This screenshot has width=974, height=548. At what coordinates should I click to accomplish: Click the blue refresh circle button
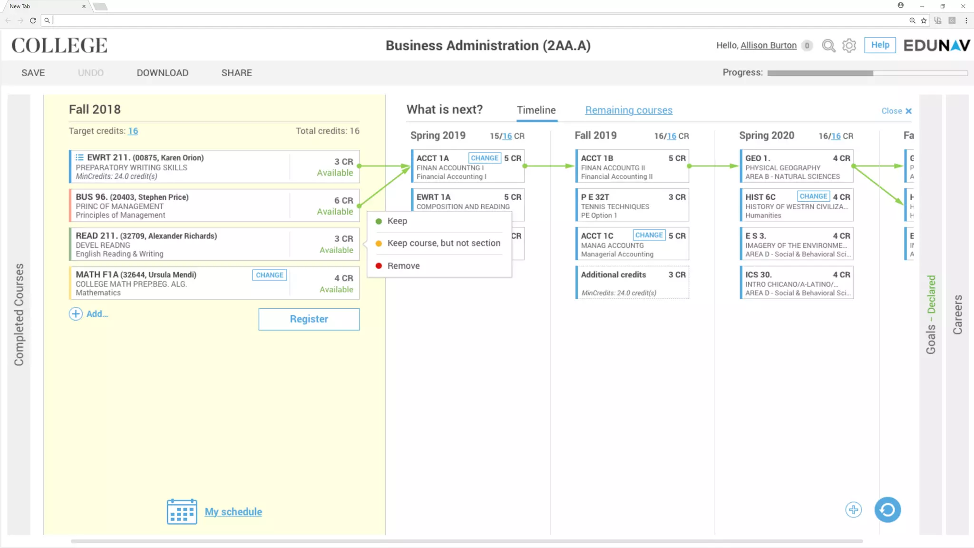tap(887, 510)
